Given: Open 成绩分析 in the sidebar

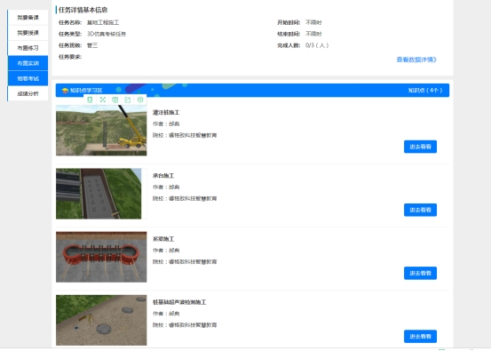Looking at the screenshot, I should 28,93.
